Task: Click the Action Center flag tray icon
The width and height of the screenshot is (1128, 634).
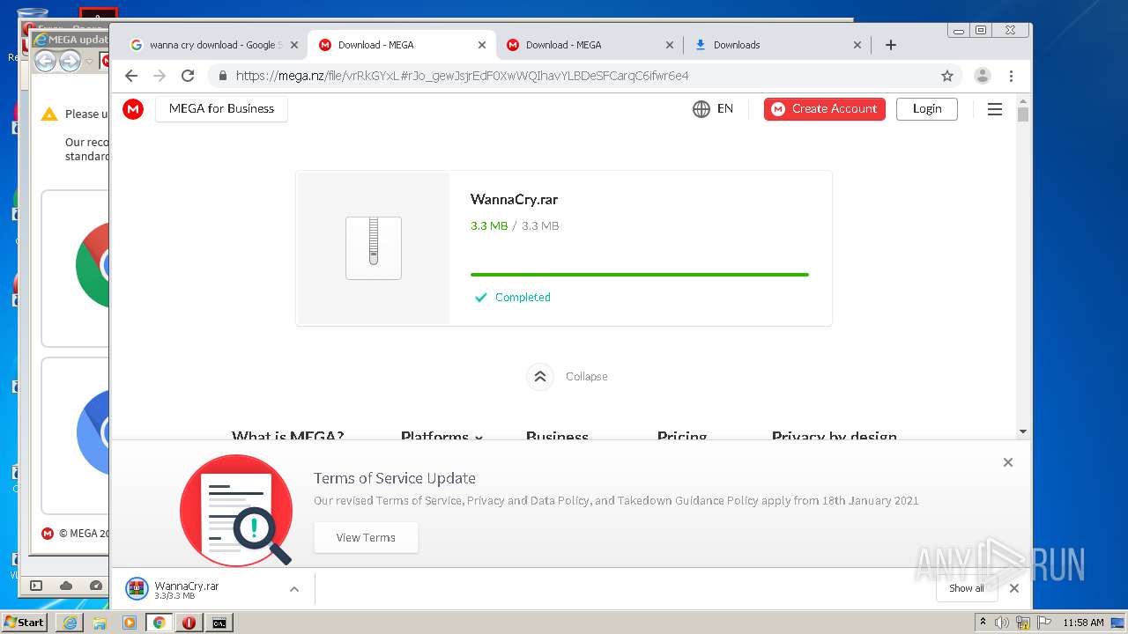Action: point(1043,623)
